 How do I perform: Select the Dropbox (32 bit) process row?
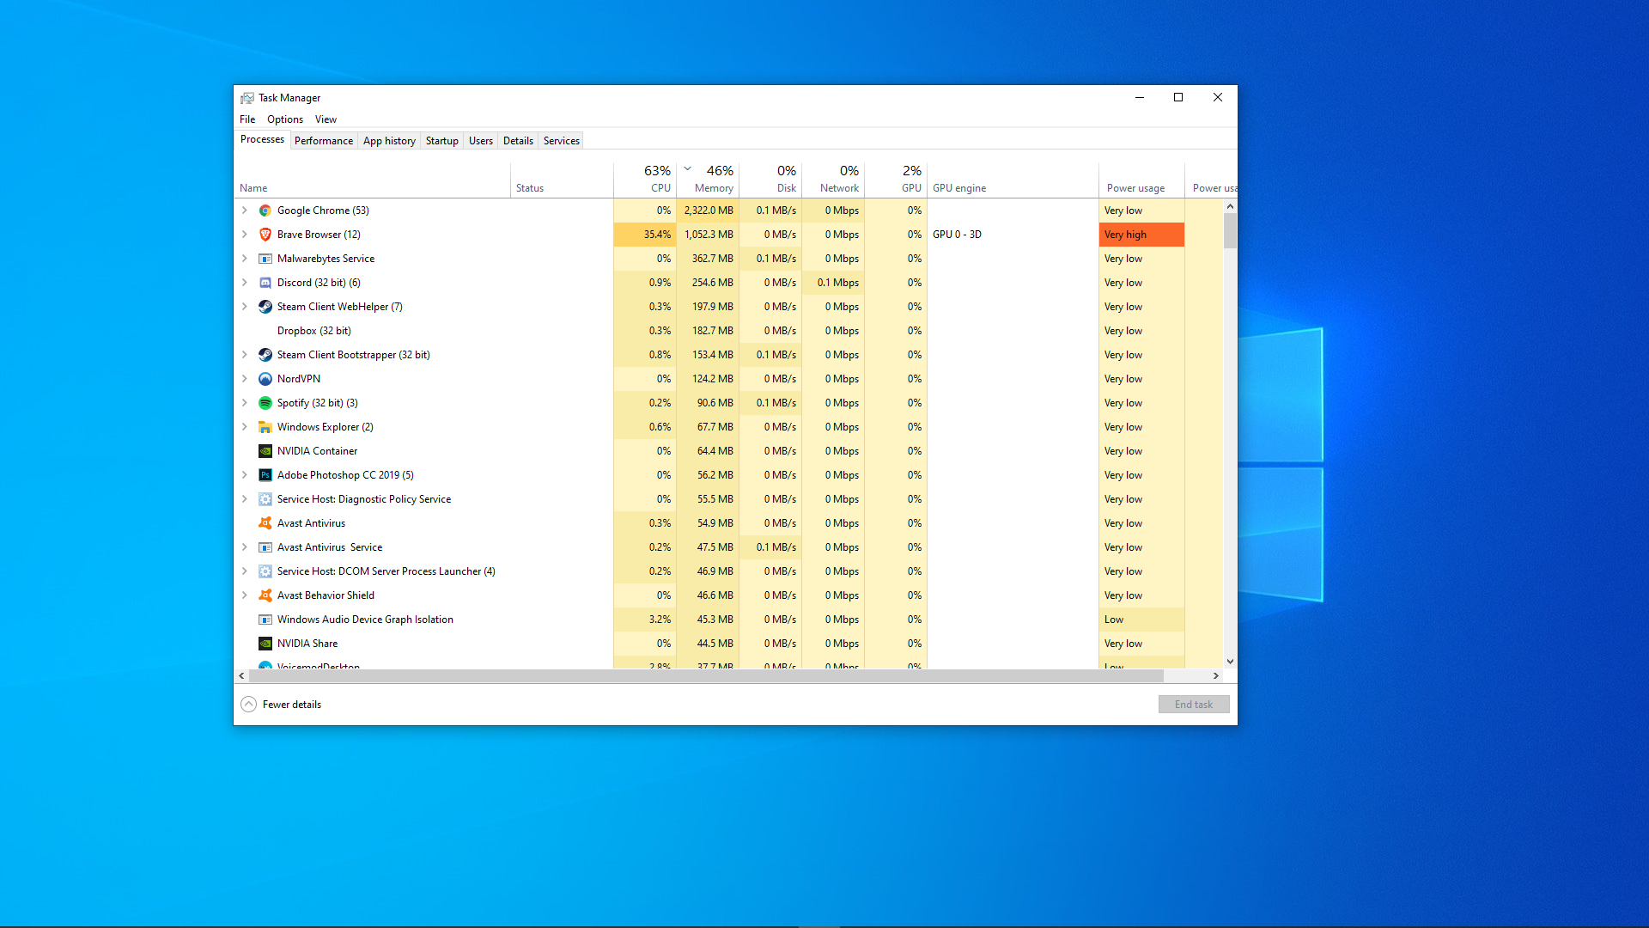coord(728,331)
